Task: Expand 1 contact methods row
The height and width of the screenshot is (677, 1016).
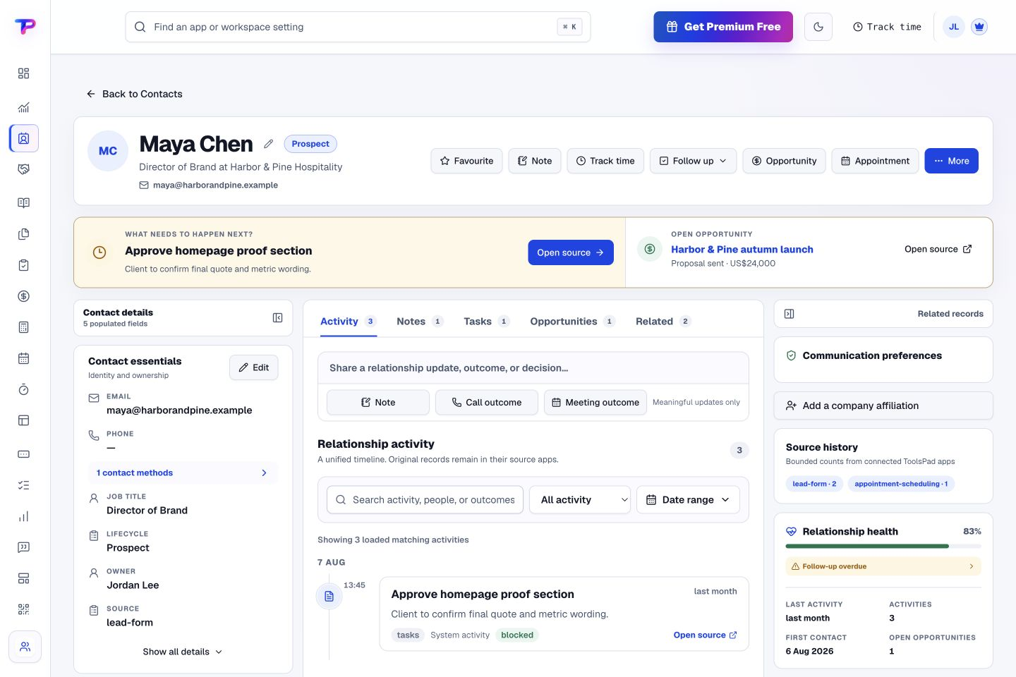Action: tap(183, 473)
